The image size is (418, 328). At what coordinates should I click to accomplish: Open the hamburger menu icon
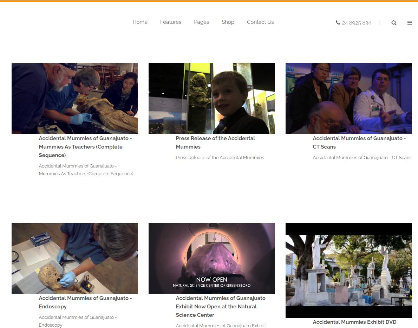click(x=410, y=23)
